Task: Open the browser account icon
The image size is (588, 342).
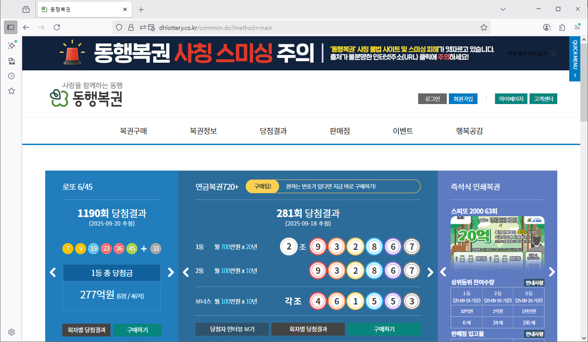Action: [x=546, y=27]
